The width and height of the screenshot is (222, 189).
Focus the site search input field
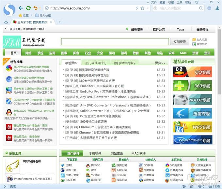tap(115, 42)
